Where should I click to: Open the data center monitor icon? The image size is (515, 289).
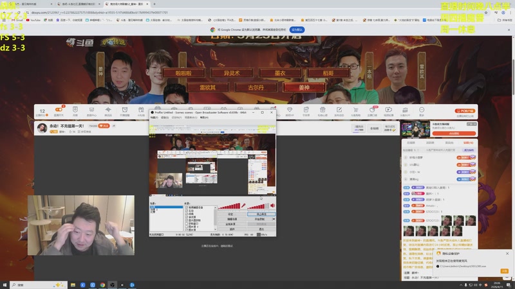(91, 109)
